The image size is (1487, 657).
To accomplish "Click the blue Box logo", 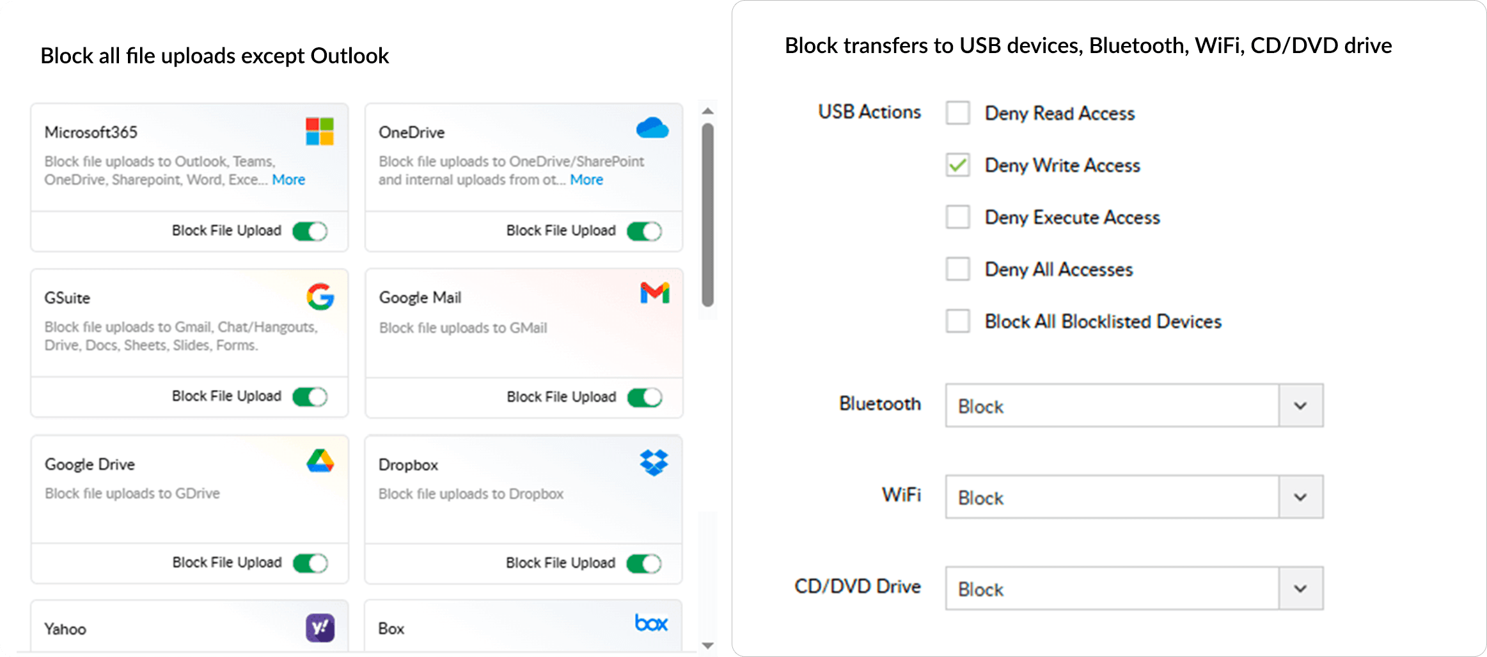I will pyautogui.click(x=651, y=623).
